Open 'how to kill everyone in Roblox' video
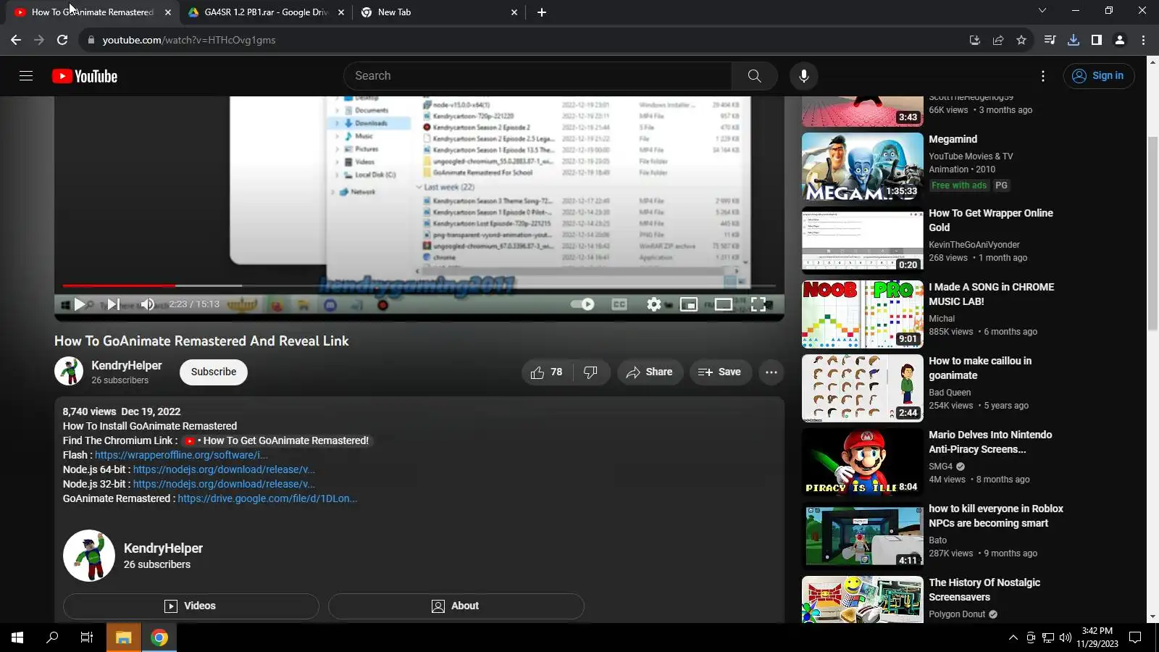This screenshot has height=652, width=1159. (x=996, y=516)
